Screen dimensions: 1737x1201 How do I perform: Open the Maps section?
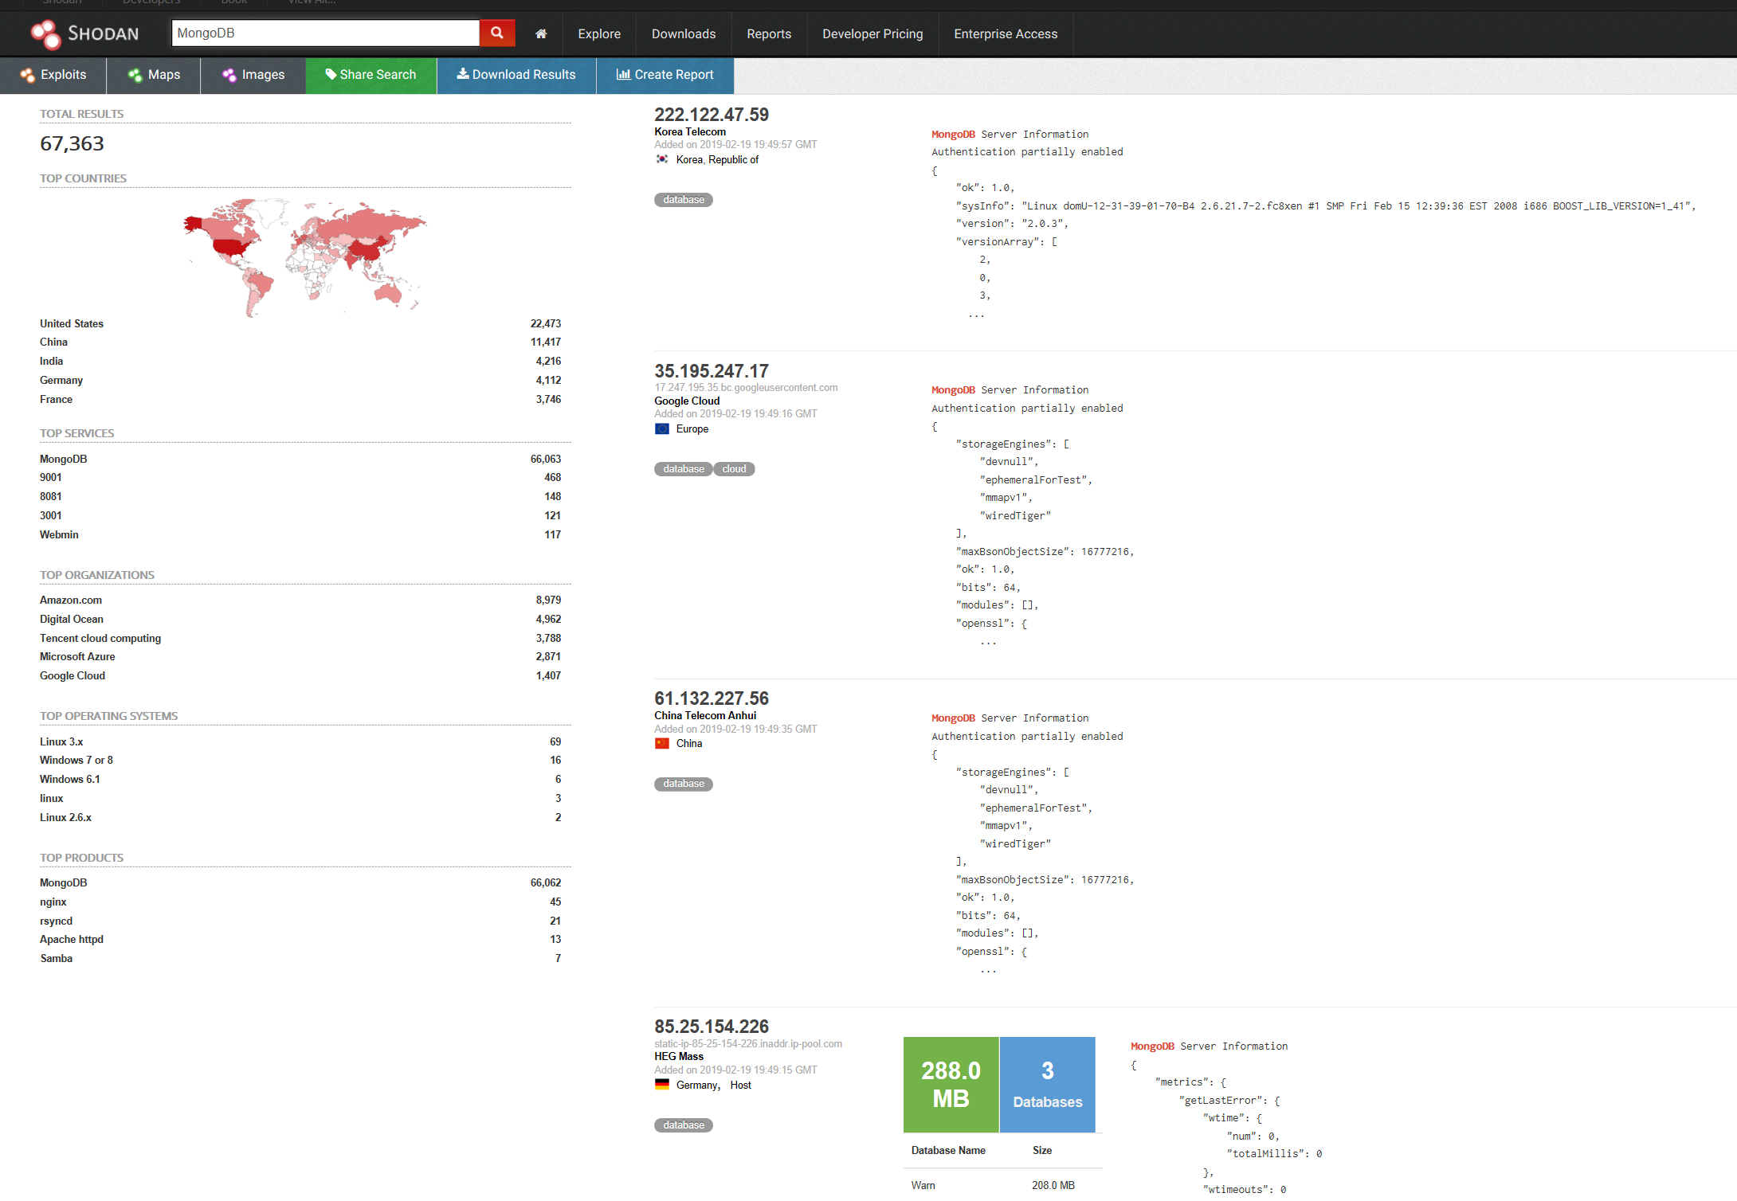pos(154,75)
